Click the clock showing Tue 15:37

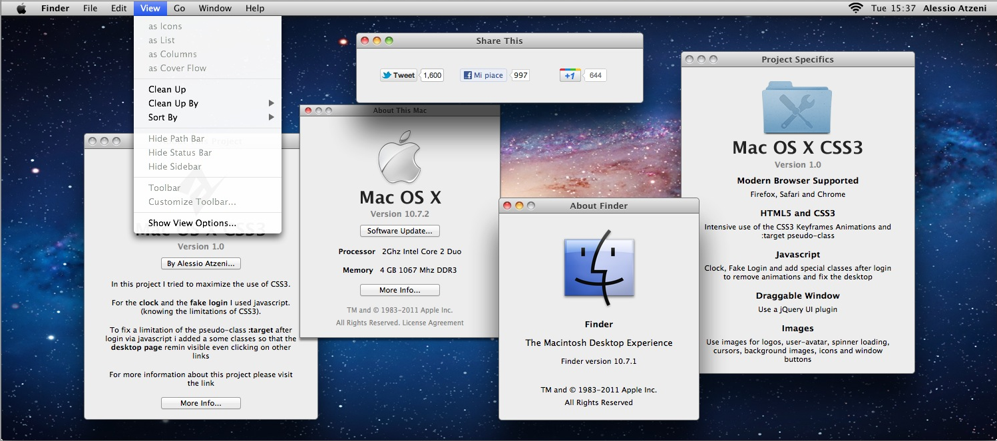pos(893,8)
